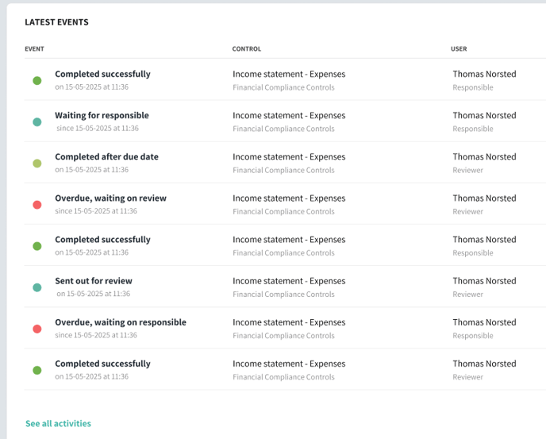Click the teal status dot beside Waiting for responsible
Viewport: 546px width, 439px height.
tap(37, 122)
